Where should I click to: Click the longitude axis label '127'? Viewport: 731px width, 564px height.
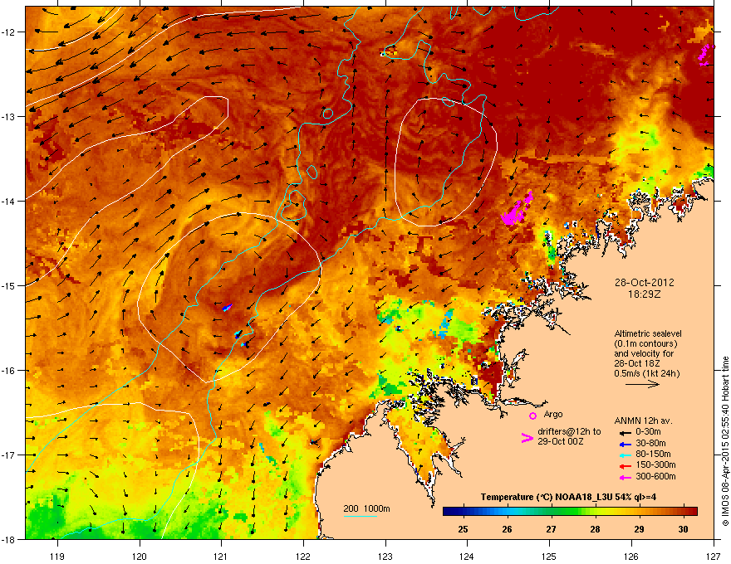tap(713, 557)
